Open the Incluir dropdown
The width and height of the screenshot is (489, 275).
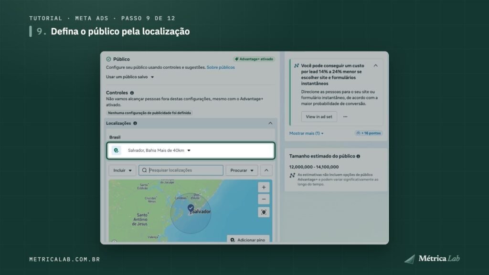point(122,170)
